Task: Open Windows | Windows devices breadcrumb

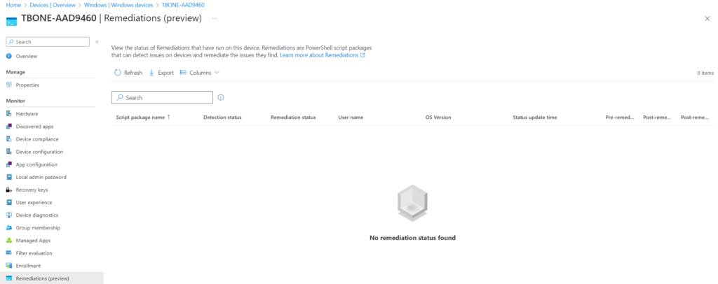Action: [x=118, y=5]
